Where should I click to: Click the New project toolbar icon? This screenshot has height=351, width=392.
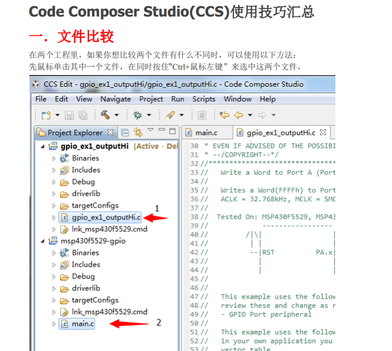46,115
